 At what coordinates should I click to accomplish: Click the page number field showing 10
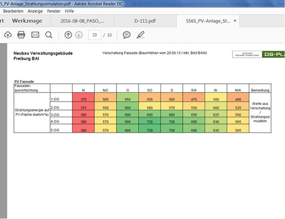pos(95,35)
